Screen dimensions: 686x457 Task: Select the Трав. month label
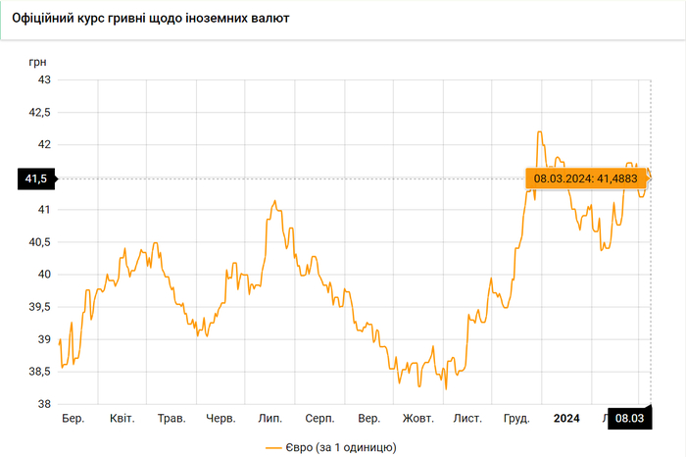[171, 419]
